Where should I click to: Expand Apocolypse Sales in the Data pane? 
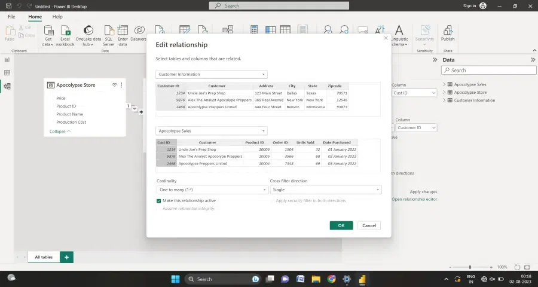click(x=444, y=84)
